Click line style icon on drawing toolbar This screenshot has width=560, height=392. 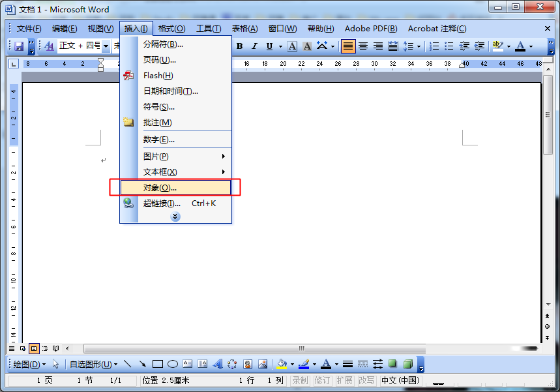[347, 364]
